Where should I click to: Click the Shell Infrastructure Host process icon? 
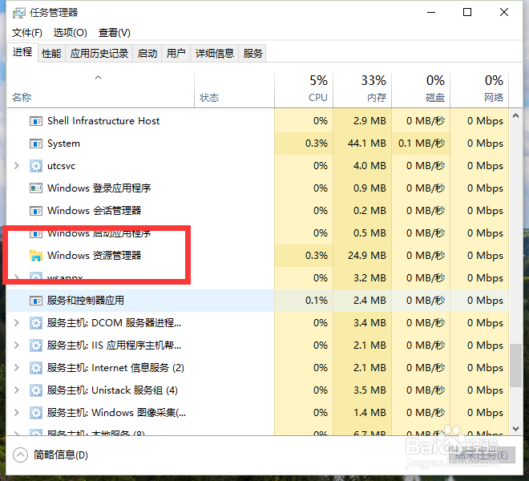point(36,121)
